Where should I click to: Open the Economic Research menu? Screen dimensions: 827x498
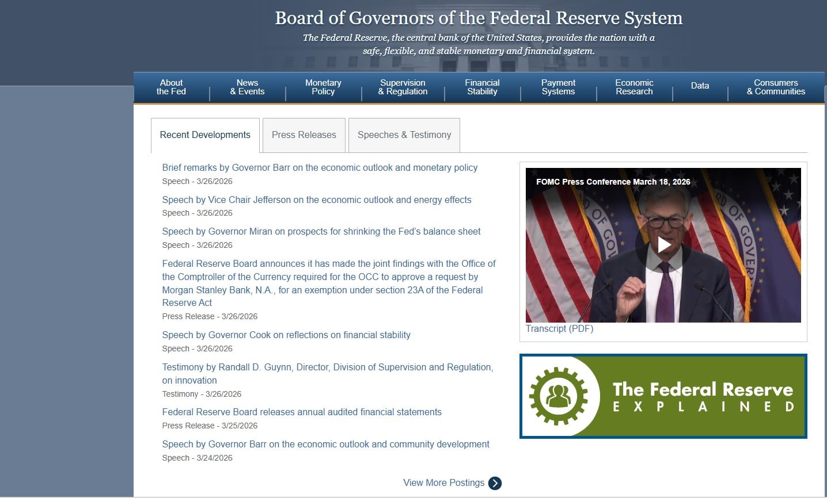[634, 87]
